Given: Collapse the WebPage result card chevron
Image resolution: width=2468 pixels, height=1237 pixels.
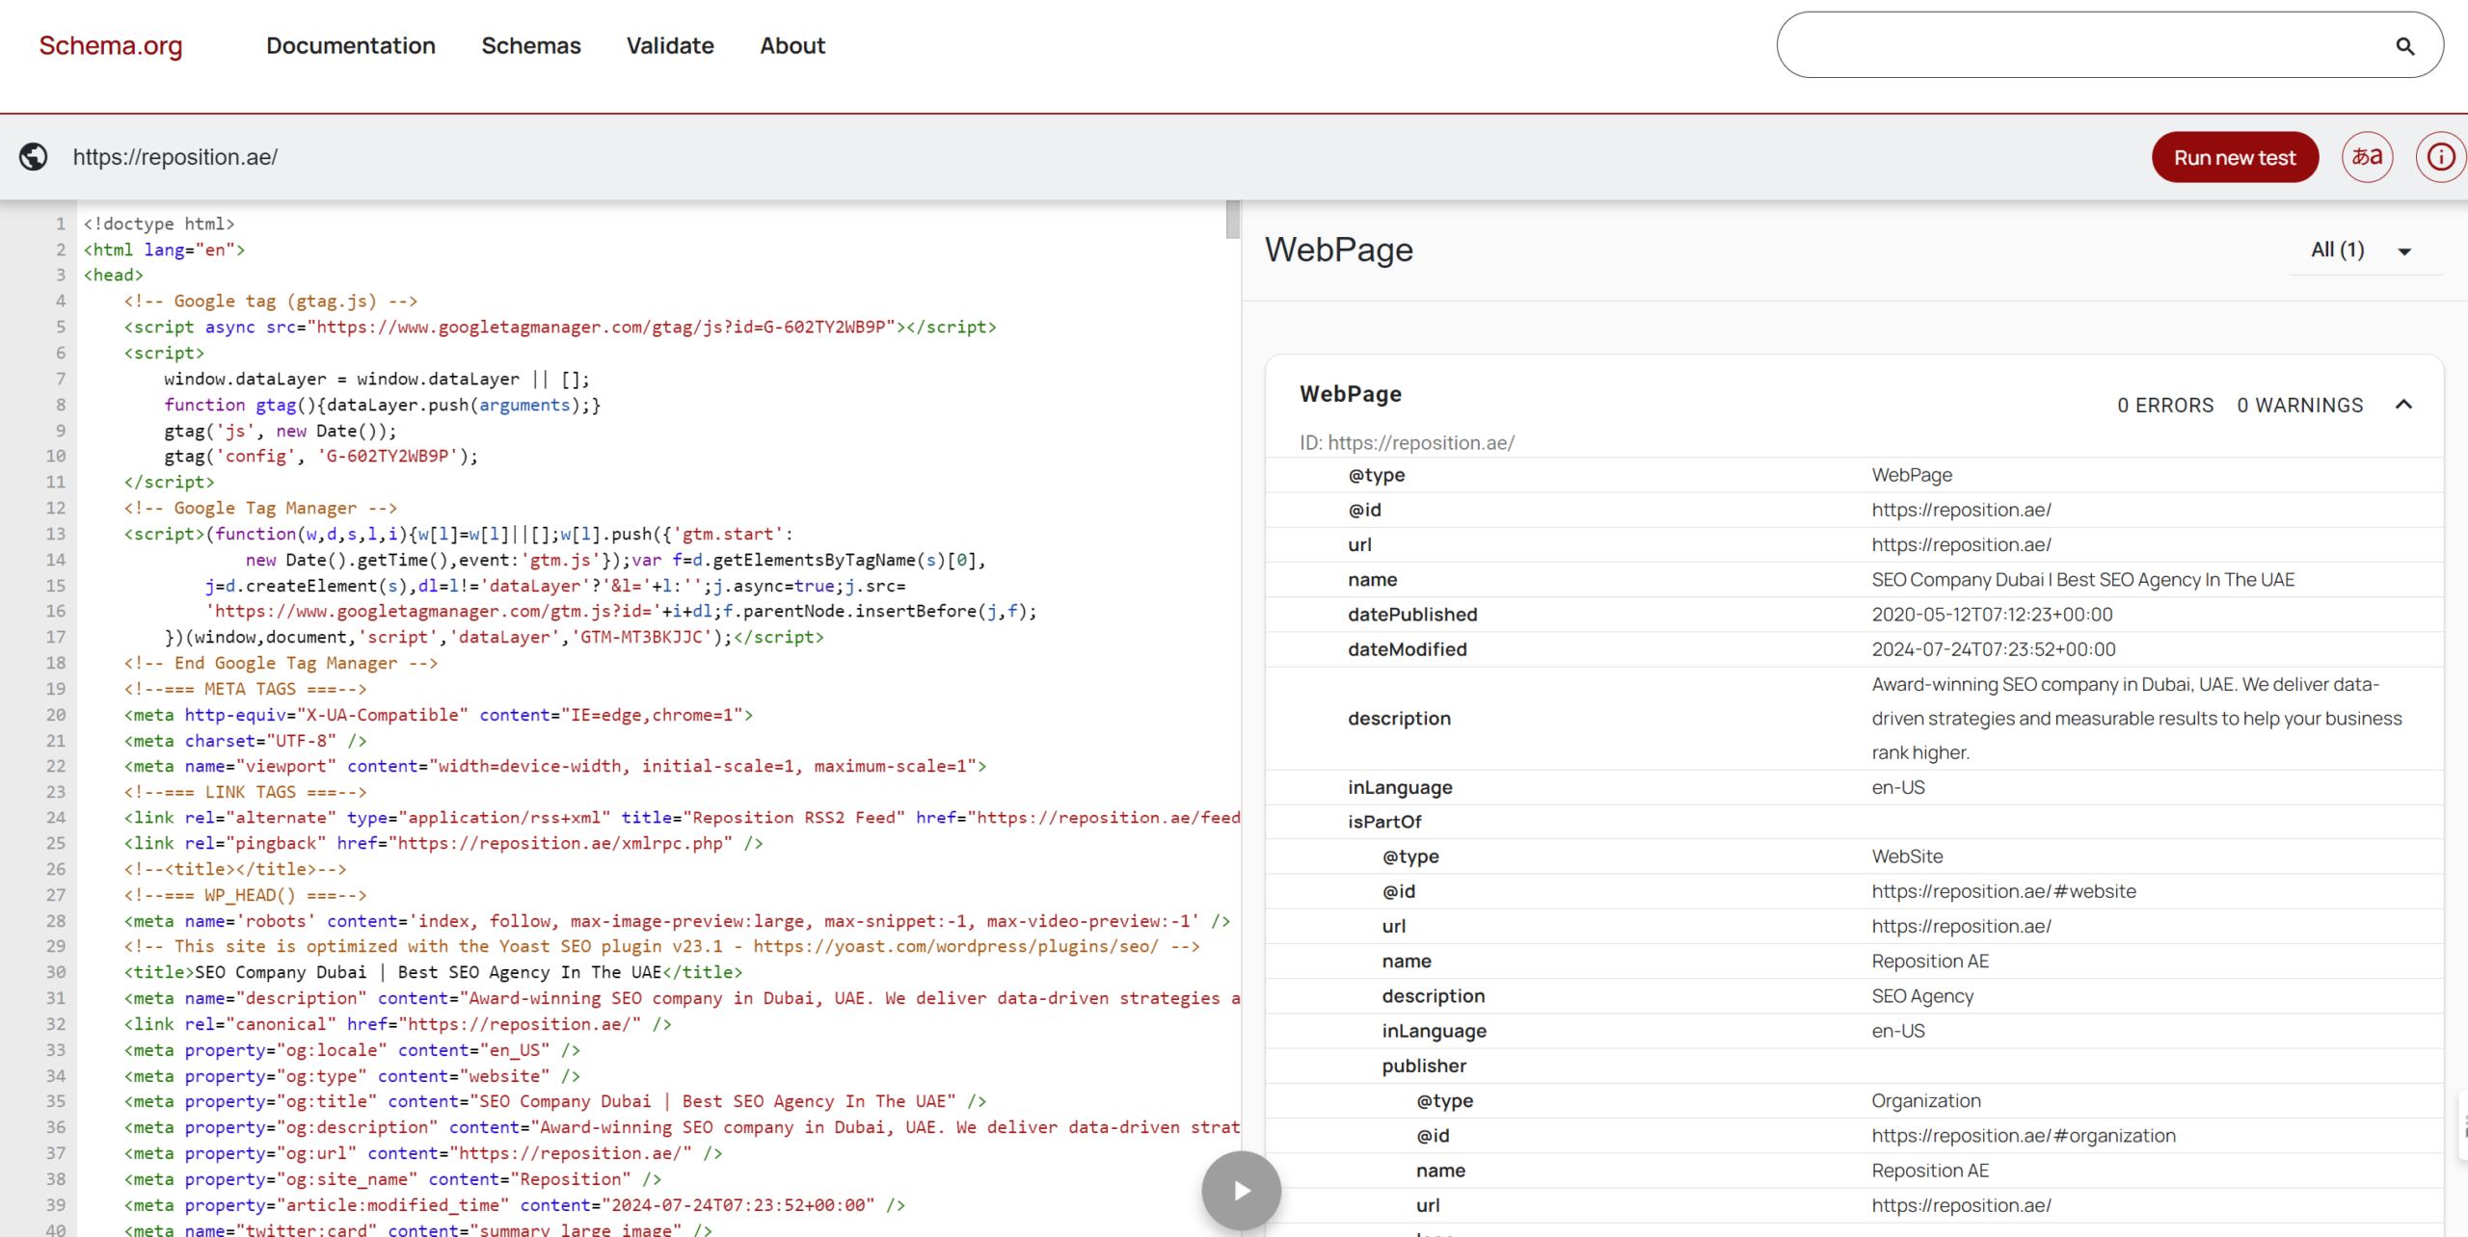Looking at the screenshot, I should 2403,405.
